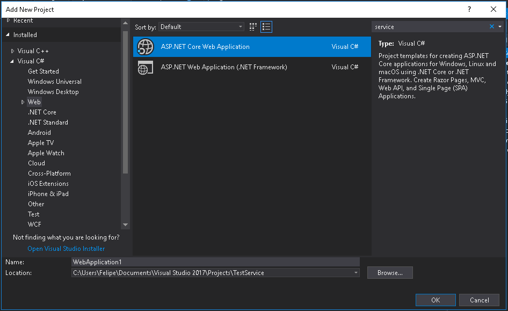The image size is (508, 311).
Task: Open the Sort by Default dropdown
Action: pyautogui.click(x=201, y=26)
